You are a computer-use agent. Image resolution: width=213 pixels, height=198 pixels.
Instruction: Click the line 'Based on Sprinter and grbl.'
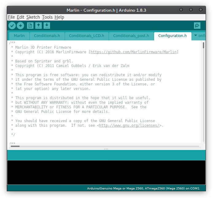44,61
